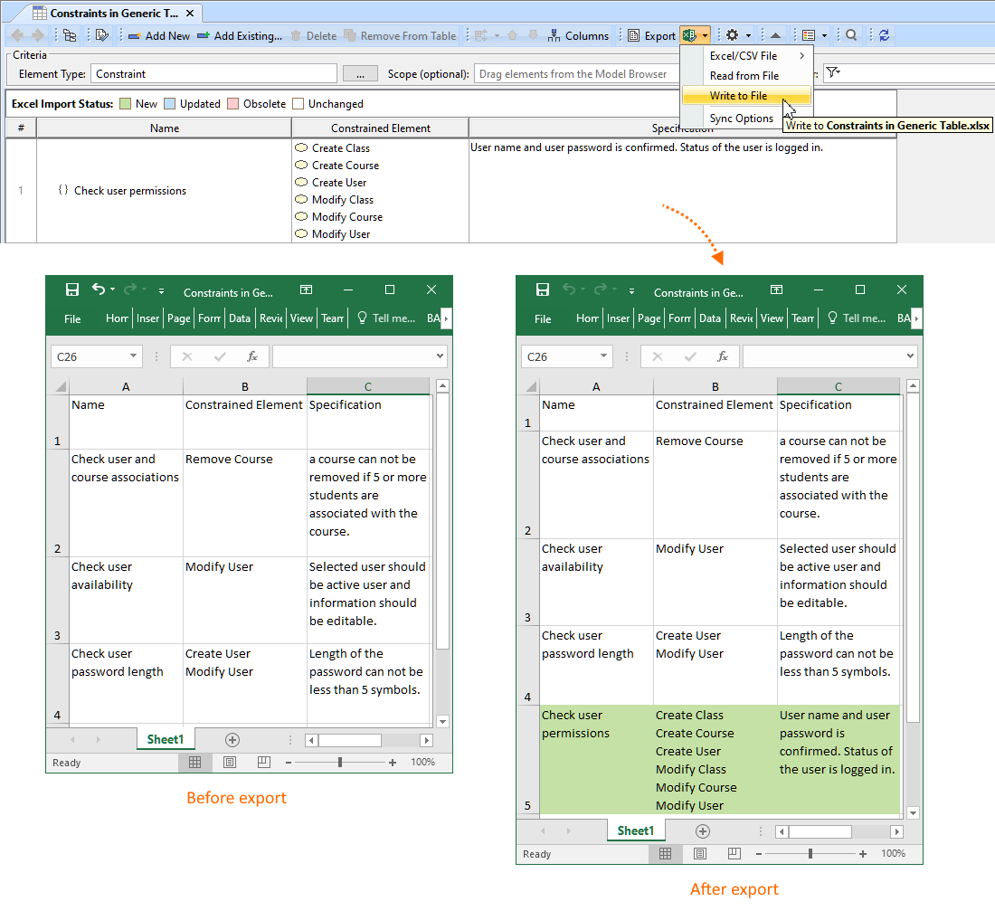
Task: Click the magnifier search icon in the toolbar
Action: tap(851, 35)
